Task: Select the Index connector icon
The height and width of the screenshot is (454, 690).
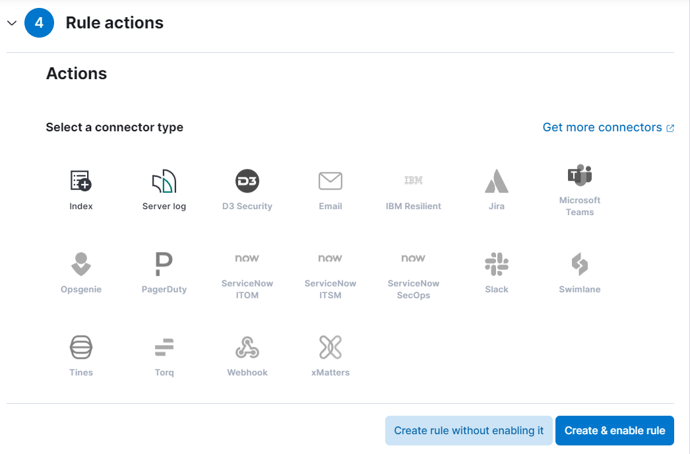Action: 81,181
